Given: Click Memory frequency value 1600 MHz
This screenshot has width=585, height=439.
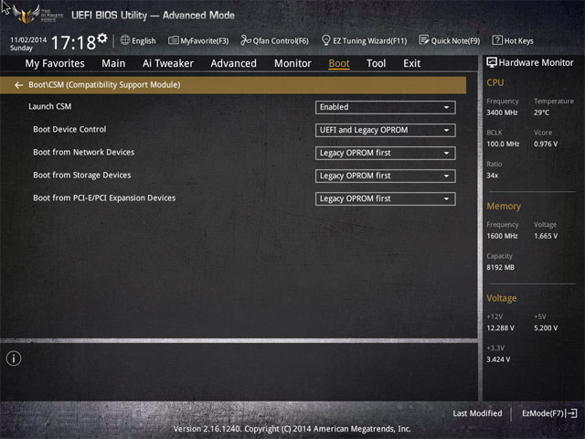Looking at the screenshot, I should (502, 236).
